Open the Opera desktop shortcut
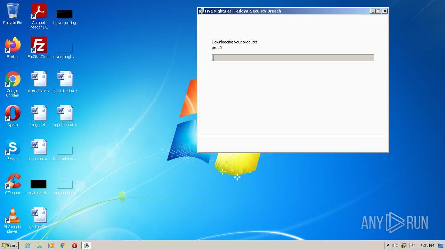The image size is (445, 250). click(13, 116)
